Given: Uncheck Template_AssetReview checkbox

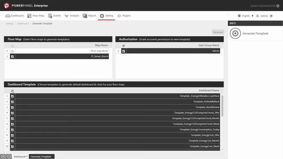Looking at the screenshot, I should point(12,107).
